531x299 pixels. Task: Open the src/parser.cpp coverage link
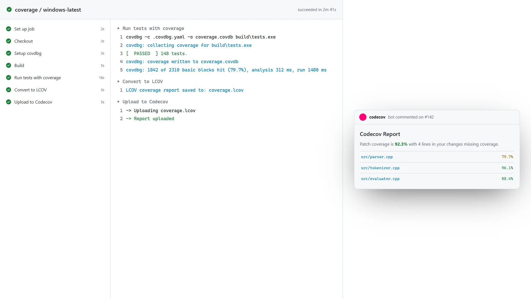[x=377, y=157]
